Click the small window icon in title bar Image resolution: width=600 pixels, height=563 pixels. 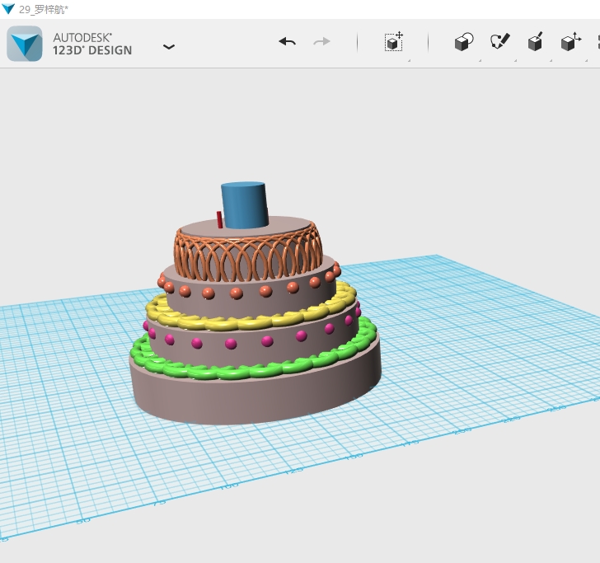[8, 9]
